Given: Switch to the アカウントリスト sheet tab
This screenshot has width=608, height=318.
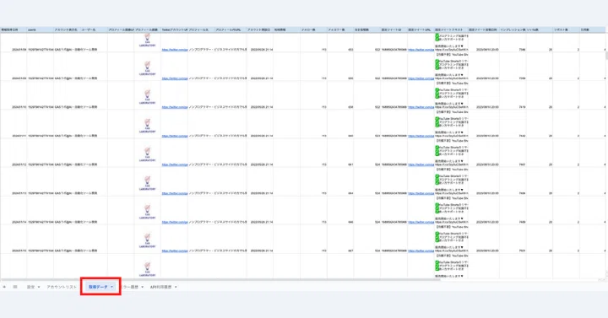Looking at the screenshot, I should [x=62, y=287].
